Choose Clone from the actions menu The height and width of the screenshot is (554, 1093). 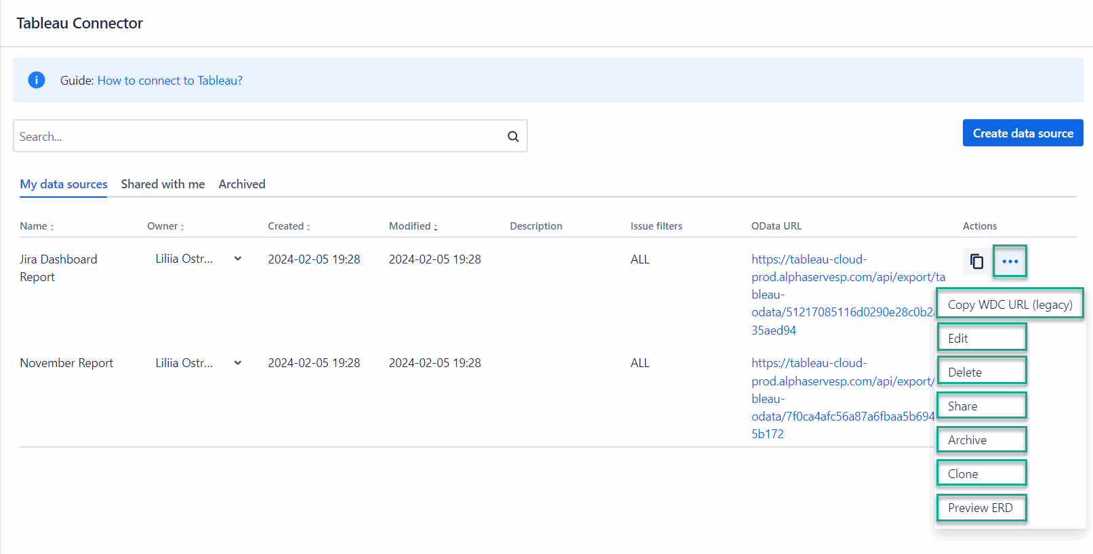(982, 473)
